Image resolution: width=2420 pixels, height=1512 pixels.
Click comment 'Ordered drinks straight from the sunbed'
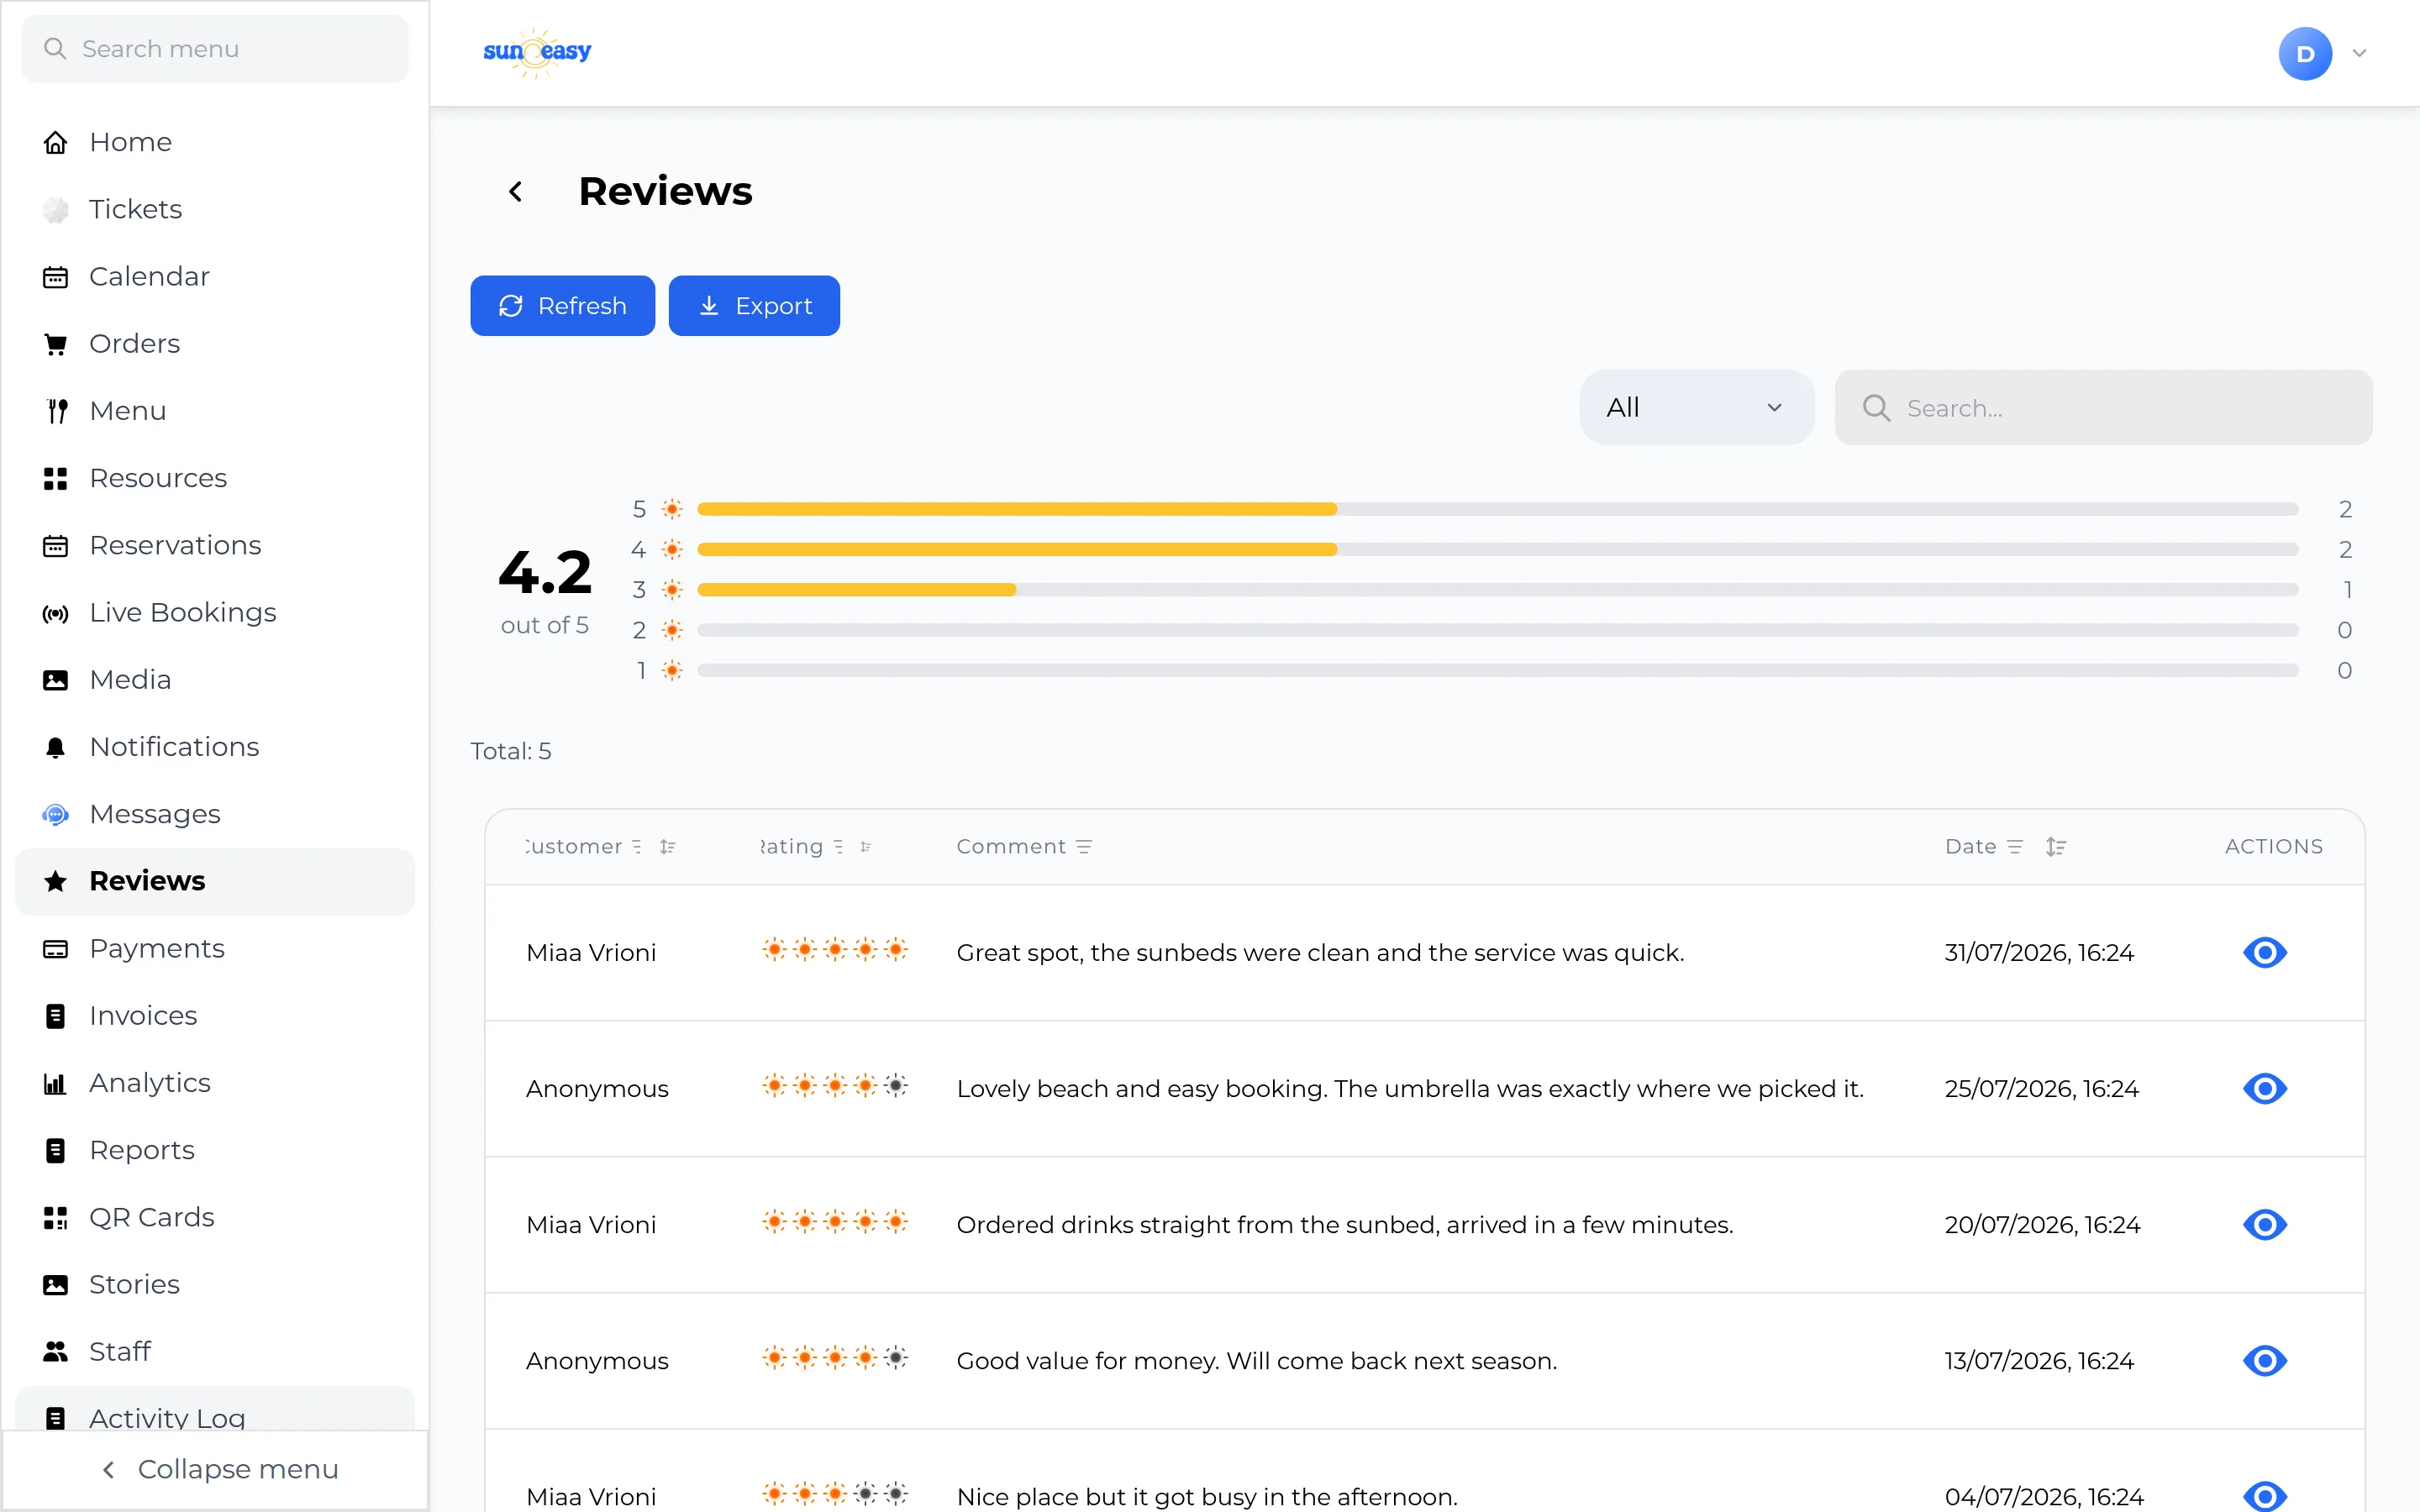click(x=1345, y=1225)
